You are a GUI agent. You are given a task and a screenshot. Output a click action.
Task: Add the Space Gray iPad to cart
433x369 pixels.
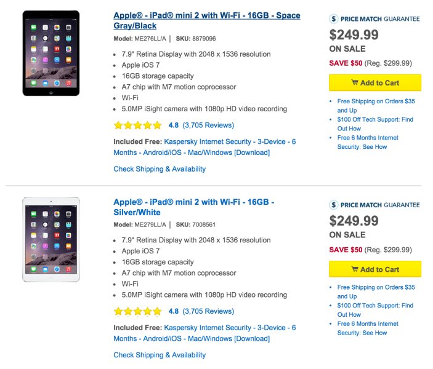(374, 83)
